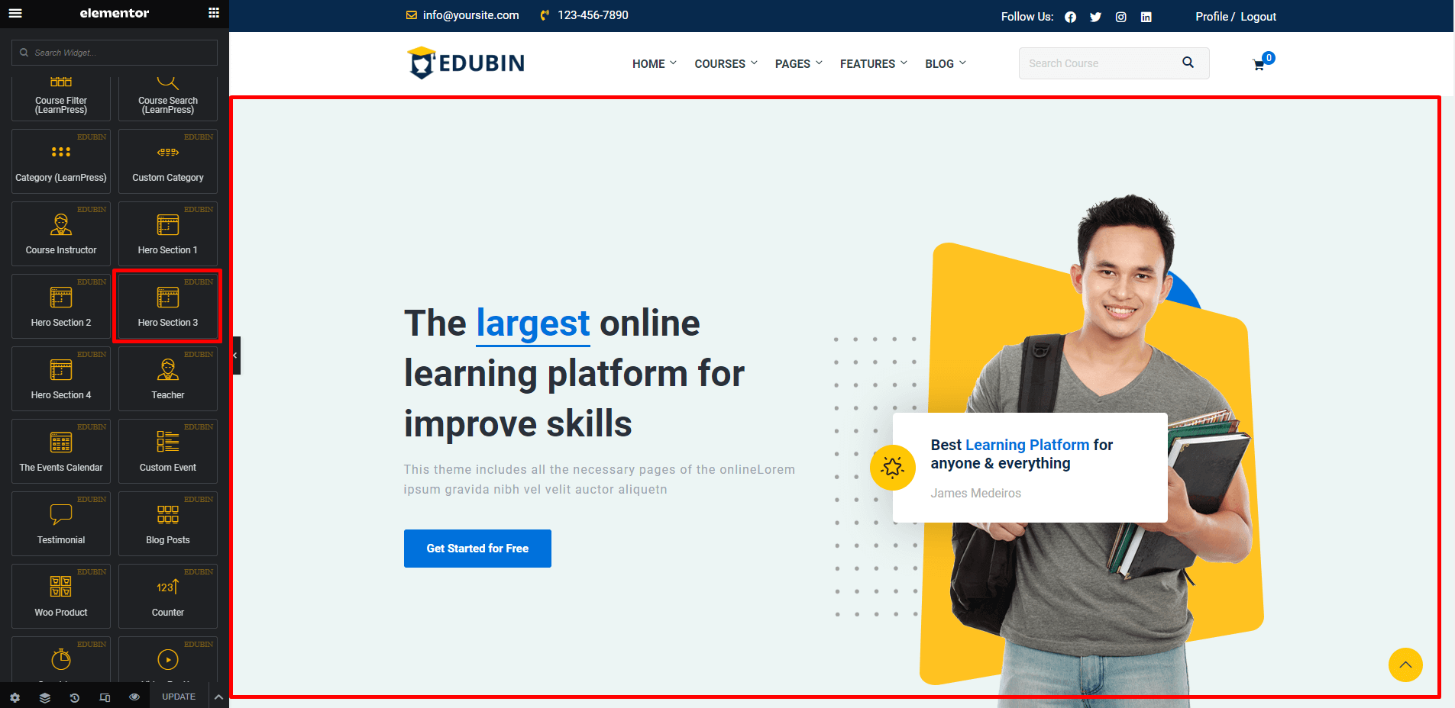Click Get Started for Free button
Screen dimensions: 1455x708
(x=477, y=549)
